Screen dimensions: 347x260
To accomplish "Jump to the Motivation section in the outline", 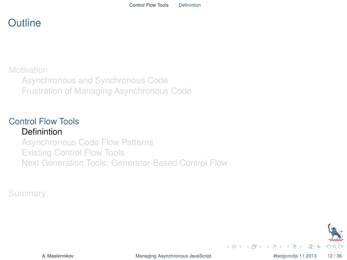I will tap(28, 70).
